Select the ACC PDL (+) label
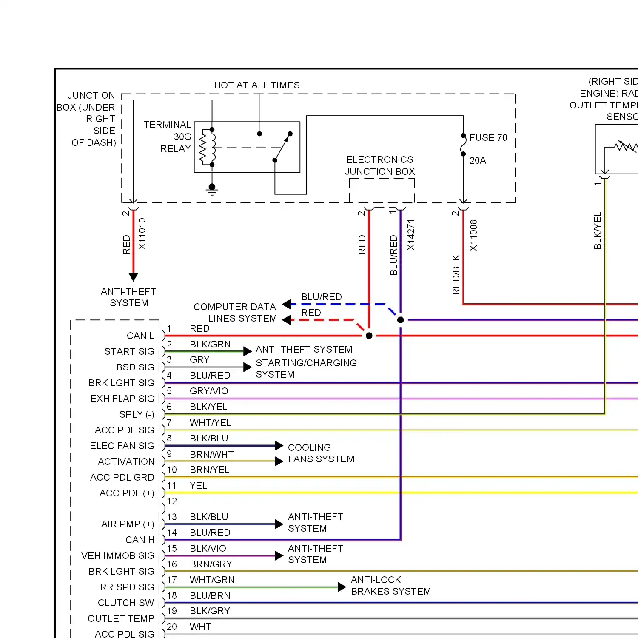Image resolution: width=638 pixels, height=638 pixels. [127, 493]
